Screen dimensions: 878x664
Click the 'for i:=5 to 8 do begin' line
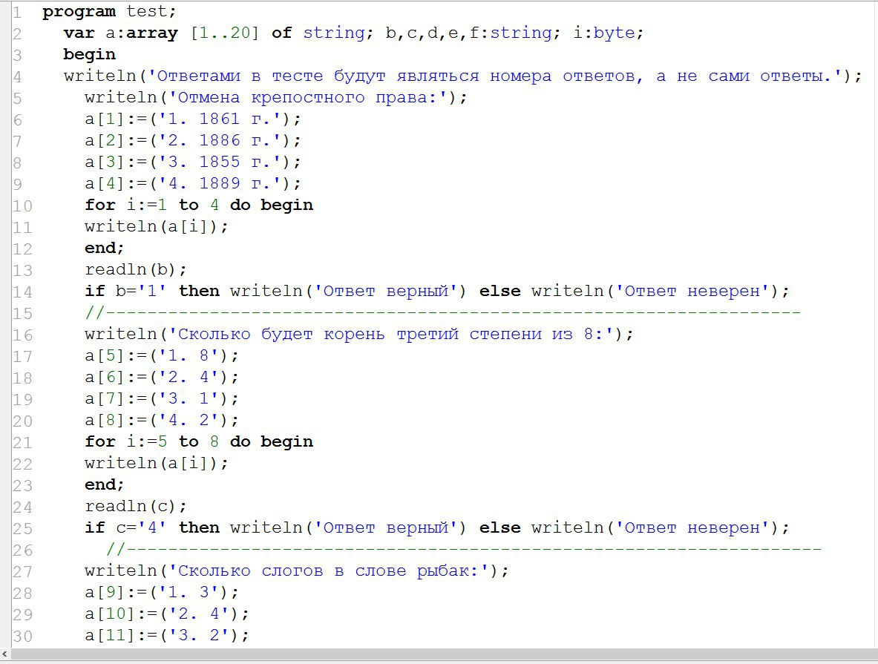pos(199,441)
